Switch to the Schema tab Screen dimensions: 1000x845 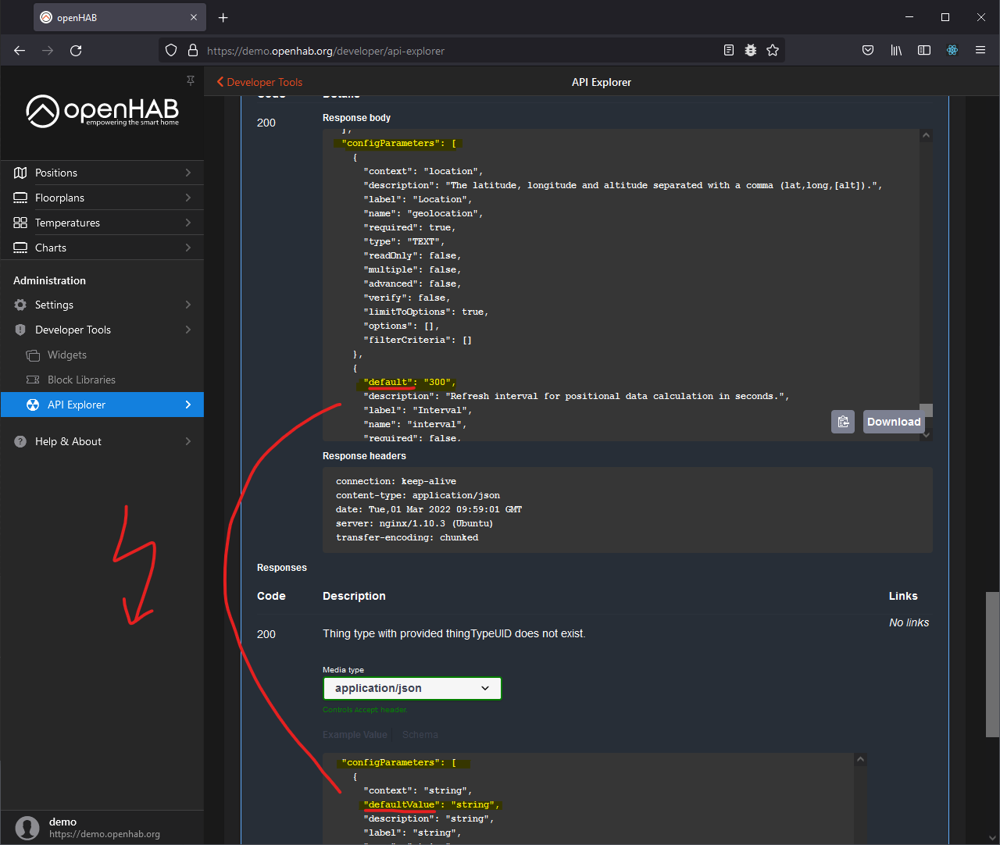(x=420, y=735)
